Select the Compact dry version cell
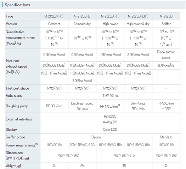 pyautogui.click(x=82, y=24)
